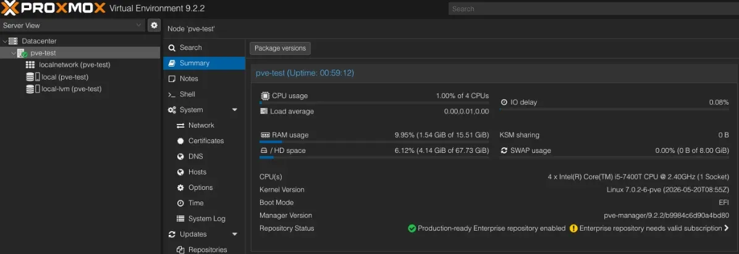Click the RAM usage memory icon
The width and height of the screenshot is (739, 254).
coord(265,135)
